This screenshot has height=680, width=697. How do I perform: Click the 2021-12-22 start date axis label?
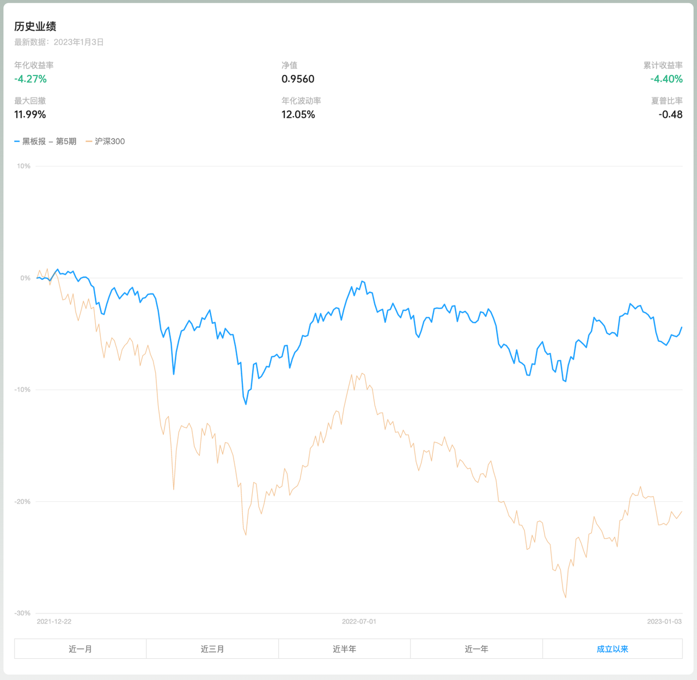point(54,621)
